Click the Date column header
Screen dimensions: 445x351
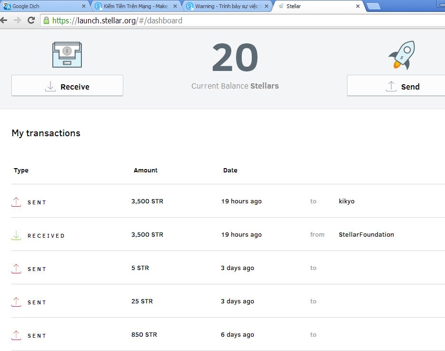click(x=230, y=170)
